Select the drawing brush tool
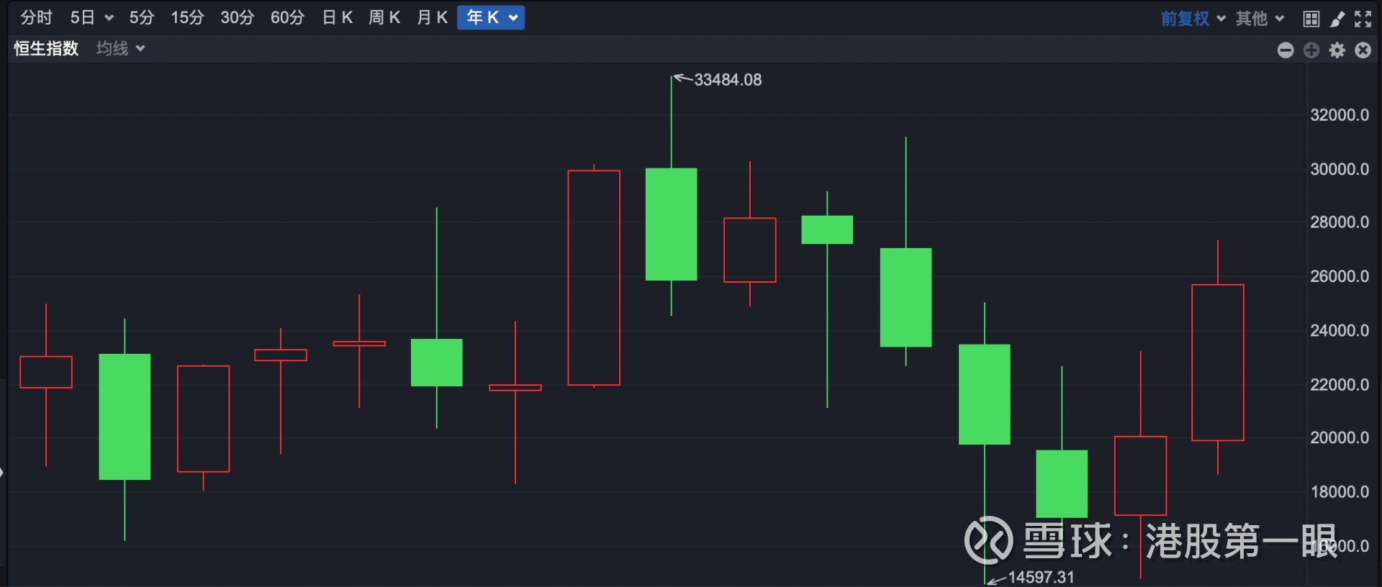 coord(1337,19)
